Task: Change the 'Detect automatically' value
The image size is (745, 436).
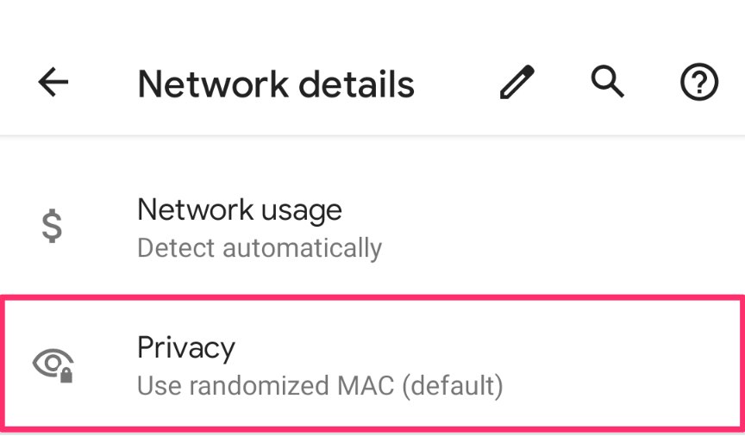Action: pos(259,248)
